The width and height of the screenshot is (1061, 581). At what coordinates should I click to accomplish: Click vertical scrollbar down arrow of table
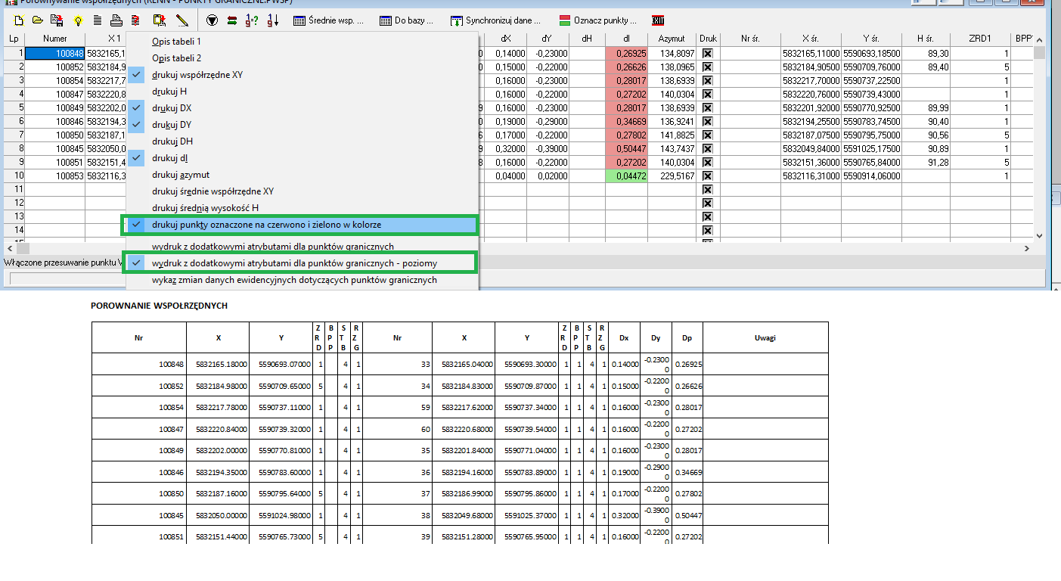pos(1039,235)
